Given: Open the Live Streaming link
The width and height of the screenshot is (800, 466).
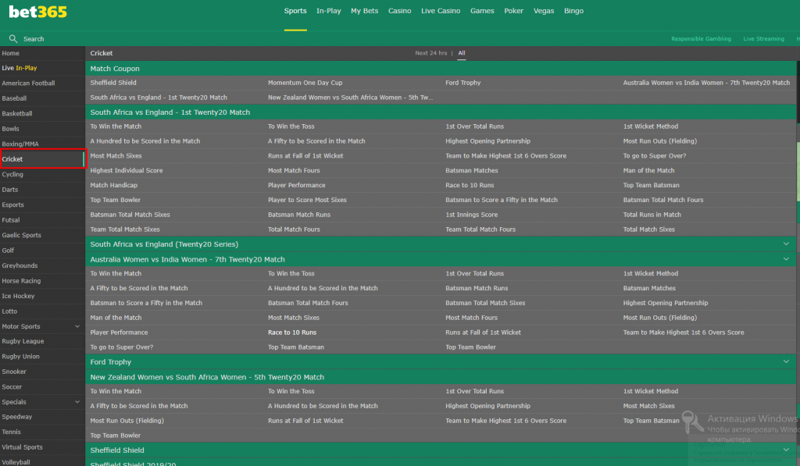Looking at the screenshot, I should [x=763, y=39].
